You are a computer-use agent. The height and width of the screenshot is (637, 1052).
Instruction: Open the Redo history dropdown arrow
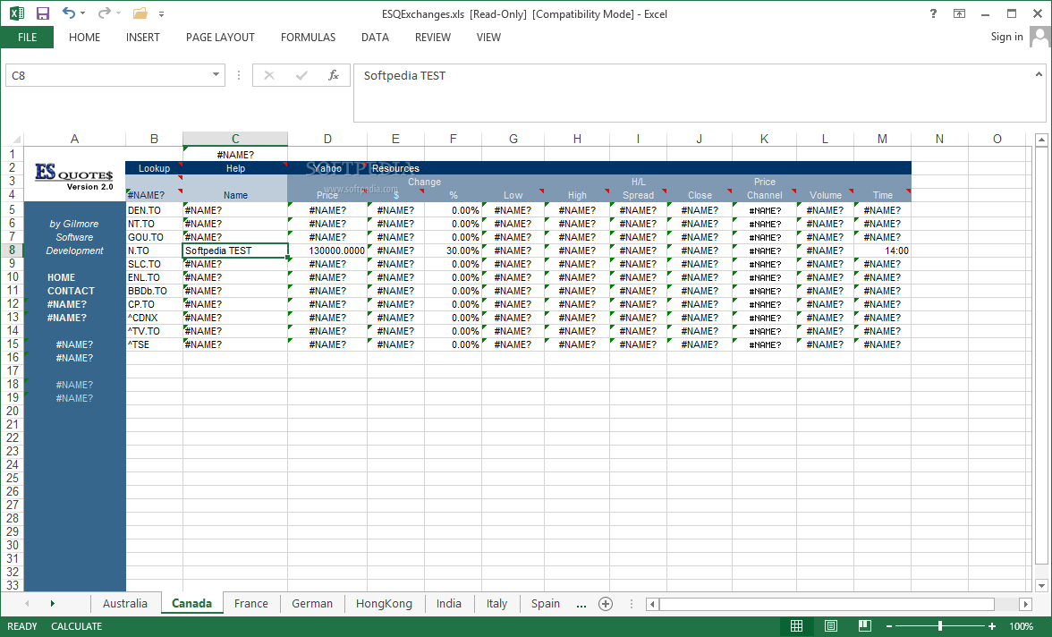(x=118, y=13)
